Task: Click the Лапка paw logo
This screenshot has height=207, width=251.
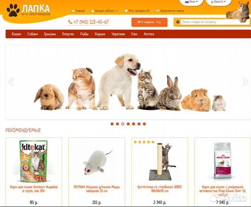Action: (x=13, y=10)
